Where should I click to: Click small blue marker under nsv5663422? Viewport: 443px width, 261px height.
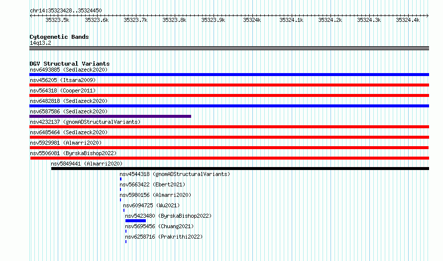(120, 189)
